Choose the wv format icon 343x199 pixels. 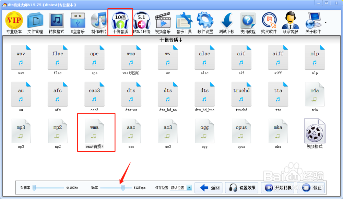click(168, 60)
